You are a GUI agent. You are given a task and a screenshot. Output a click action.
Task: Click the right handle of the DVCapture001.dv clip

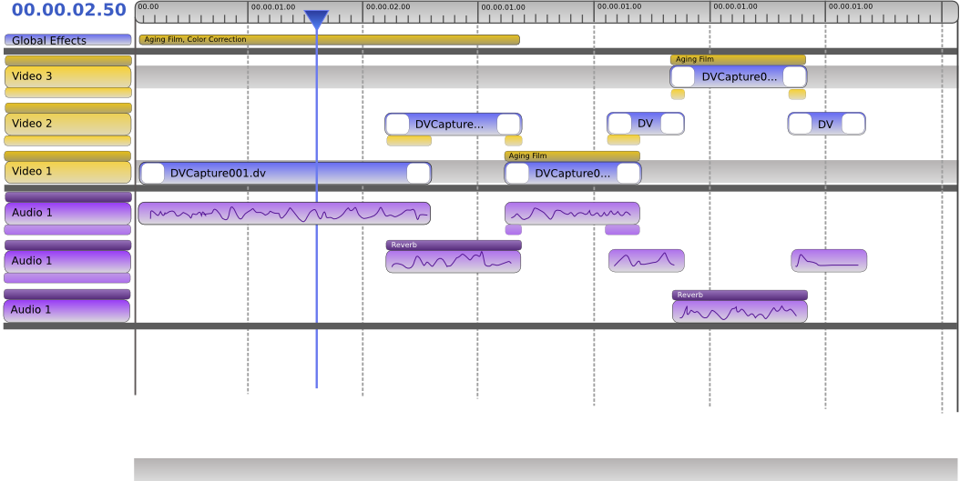click(x=418, y=174)
